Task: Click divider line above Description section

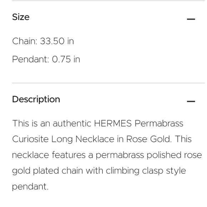Action: pyautogui.click(x=108, y=83)
